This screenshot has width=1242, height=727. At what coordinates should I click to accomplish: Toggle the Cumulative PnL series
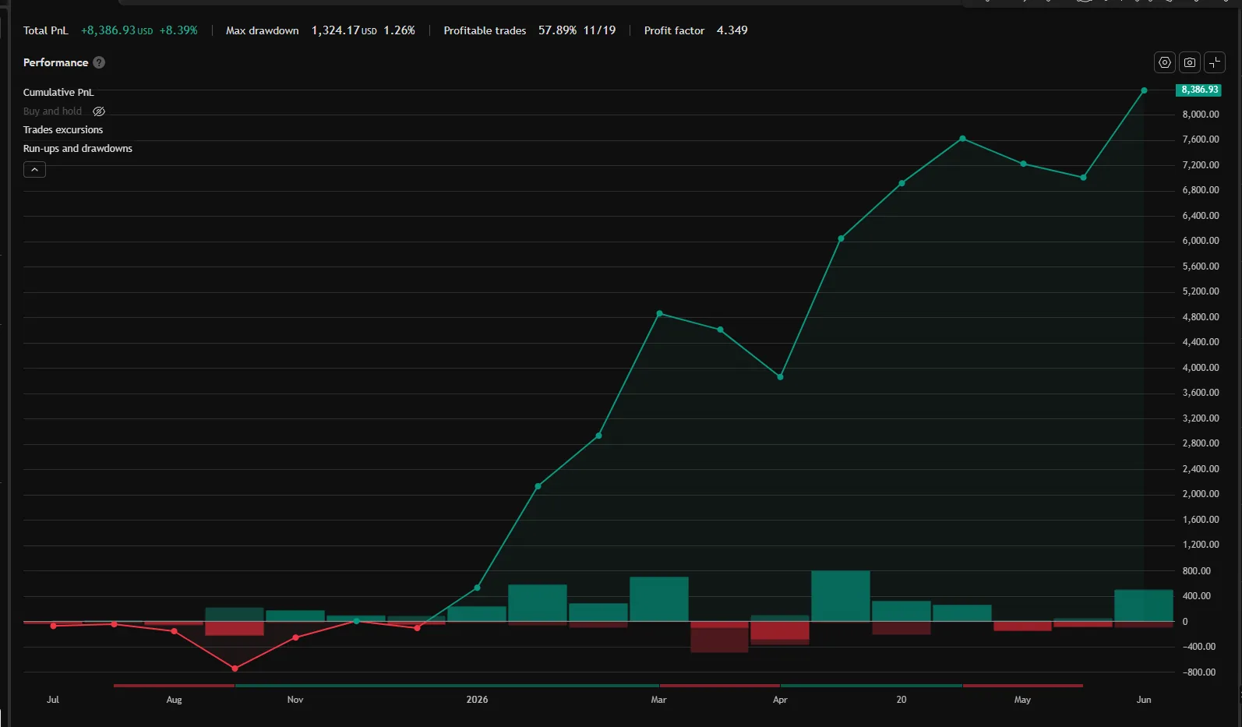[58, 93]
